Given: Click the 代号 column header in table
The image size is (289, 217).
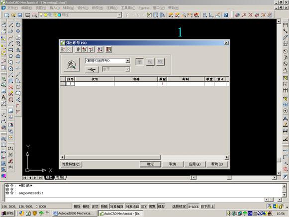Looking at the screenshot, I should coord(95,79).
